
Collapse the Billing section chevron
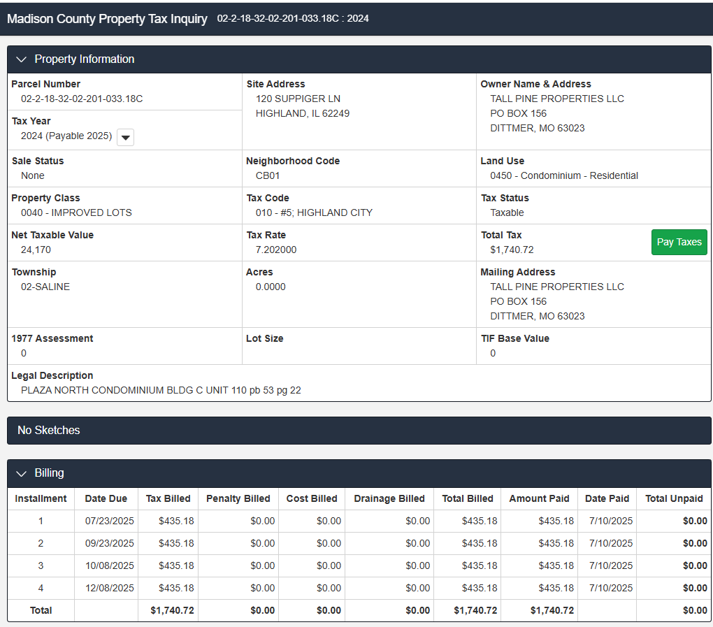coord(21,473)
